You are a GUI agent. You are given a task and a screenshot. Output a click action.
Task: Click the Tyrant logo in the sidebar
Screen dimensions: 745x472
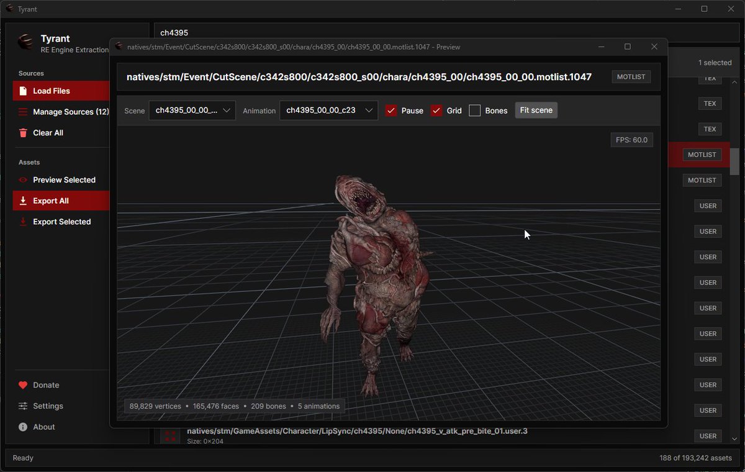point(26,42)
